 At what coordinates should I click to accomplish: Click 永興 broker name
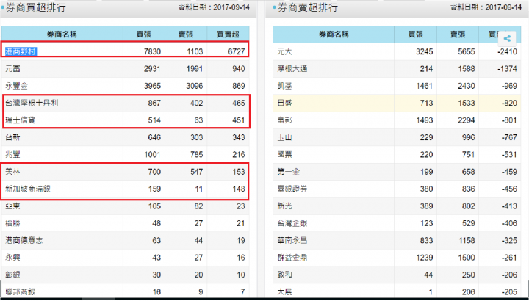pos(12,258)
